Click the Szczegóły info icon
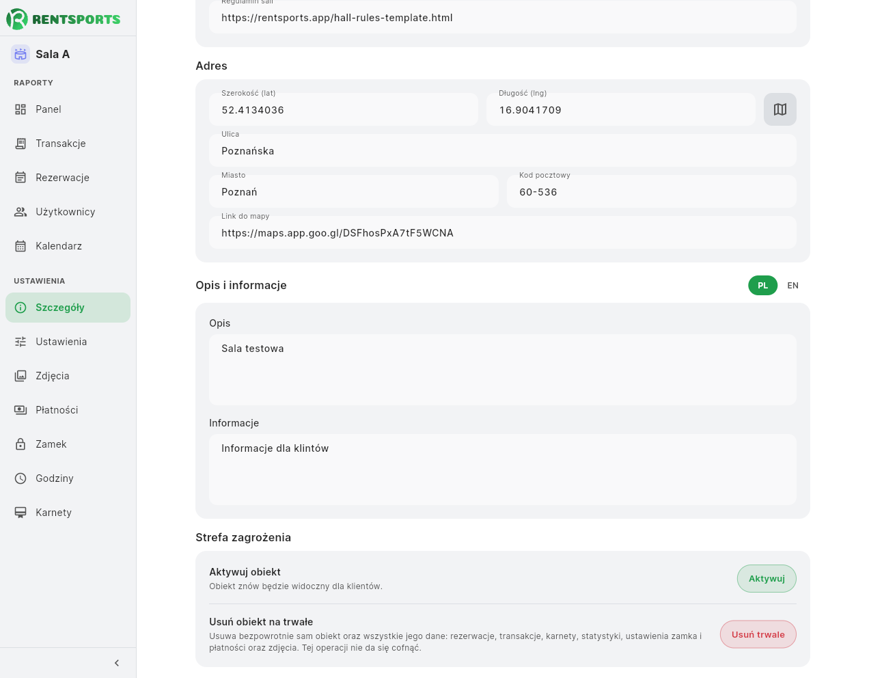 coord(20,308)
